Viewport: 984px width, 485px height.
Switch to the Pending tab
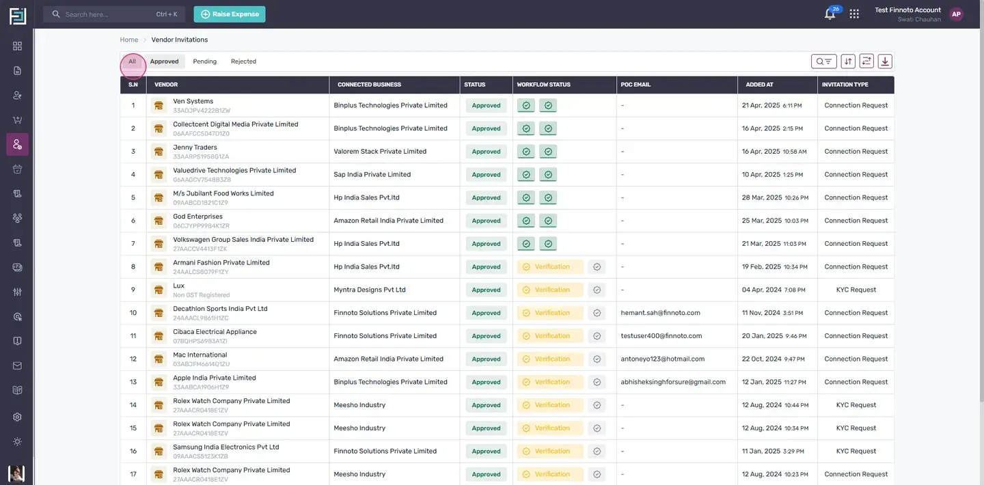tap(204, 61)
